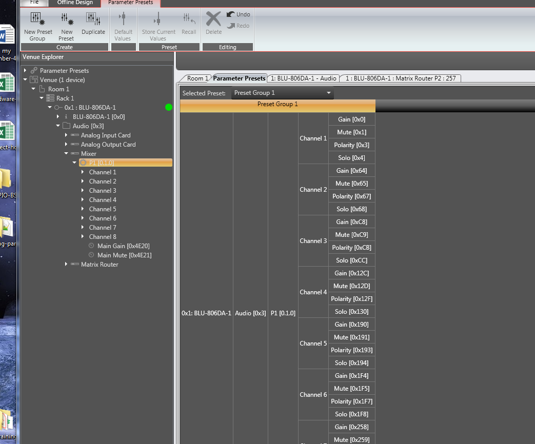The image size is (535, 444).
Task: Select the Mute [0x12D] parameter cell
Action: click(351, 286)
